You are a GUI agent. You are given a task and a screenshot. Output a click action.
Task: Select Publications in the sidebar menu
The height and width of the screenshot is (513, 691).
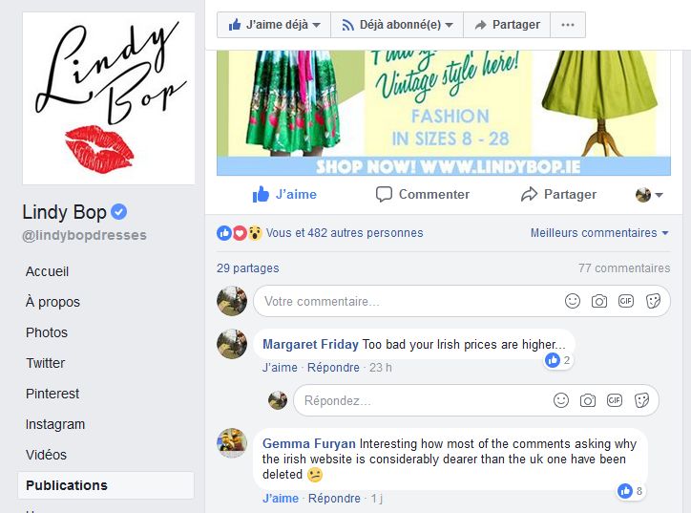tap(106, 485)
